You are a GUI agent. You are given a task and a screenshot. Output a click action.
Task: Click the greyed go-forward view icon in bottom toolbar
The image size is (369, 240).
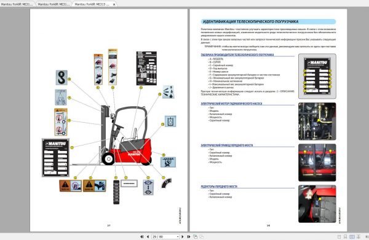pyautogui.click(x=202, y=236)
